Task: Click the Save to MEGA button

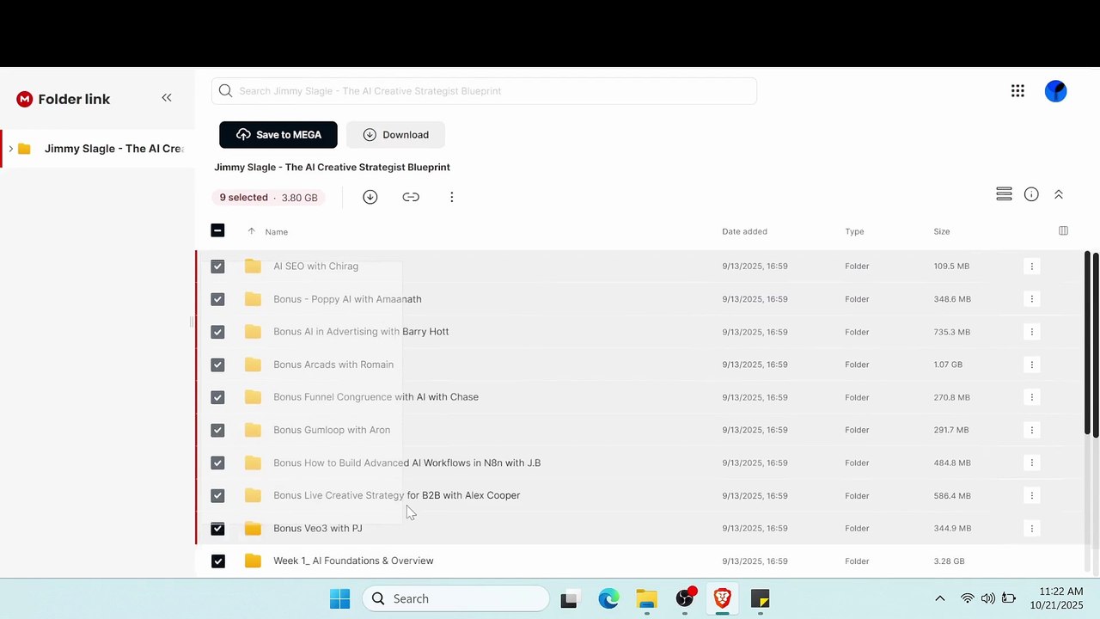Action: click(278, 134)
